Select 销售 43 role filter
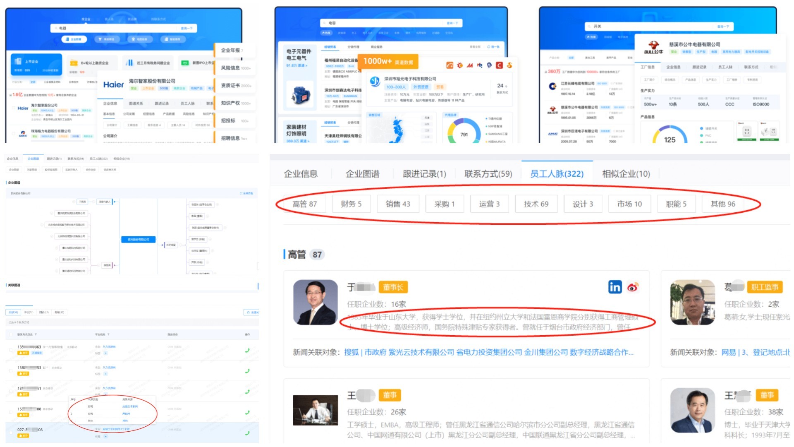 click(398, 204)
